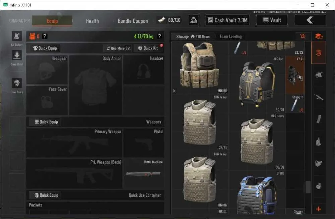Click the sort storage icon
The height and width of the screenshot is (219, 335).
point(303,36)
